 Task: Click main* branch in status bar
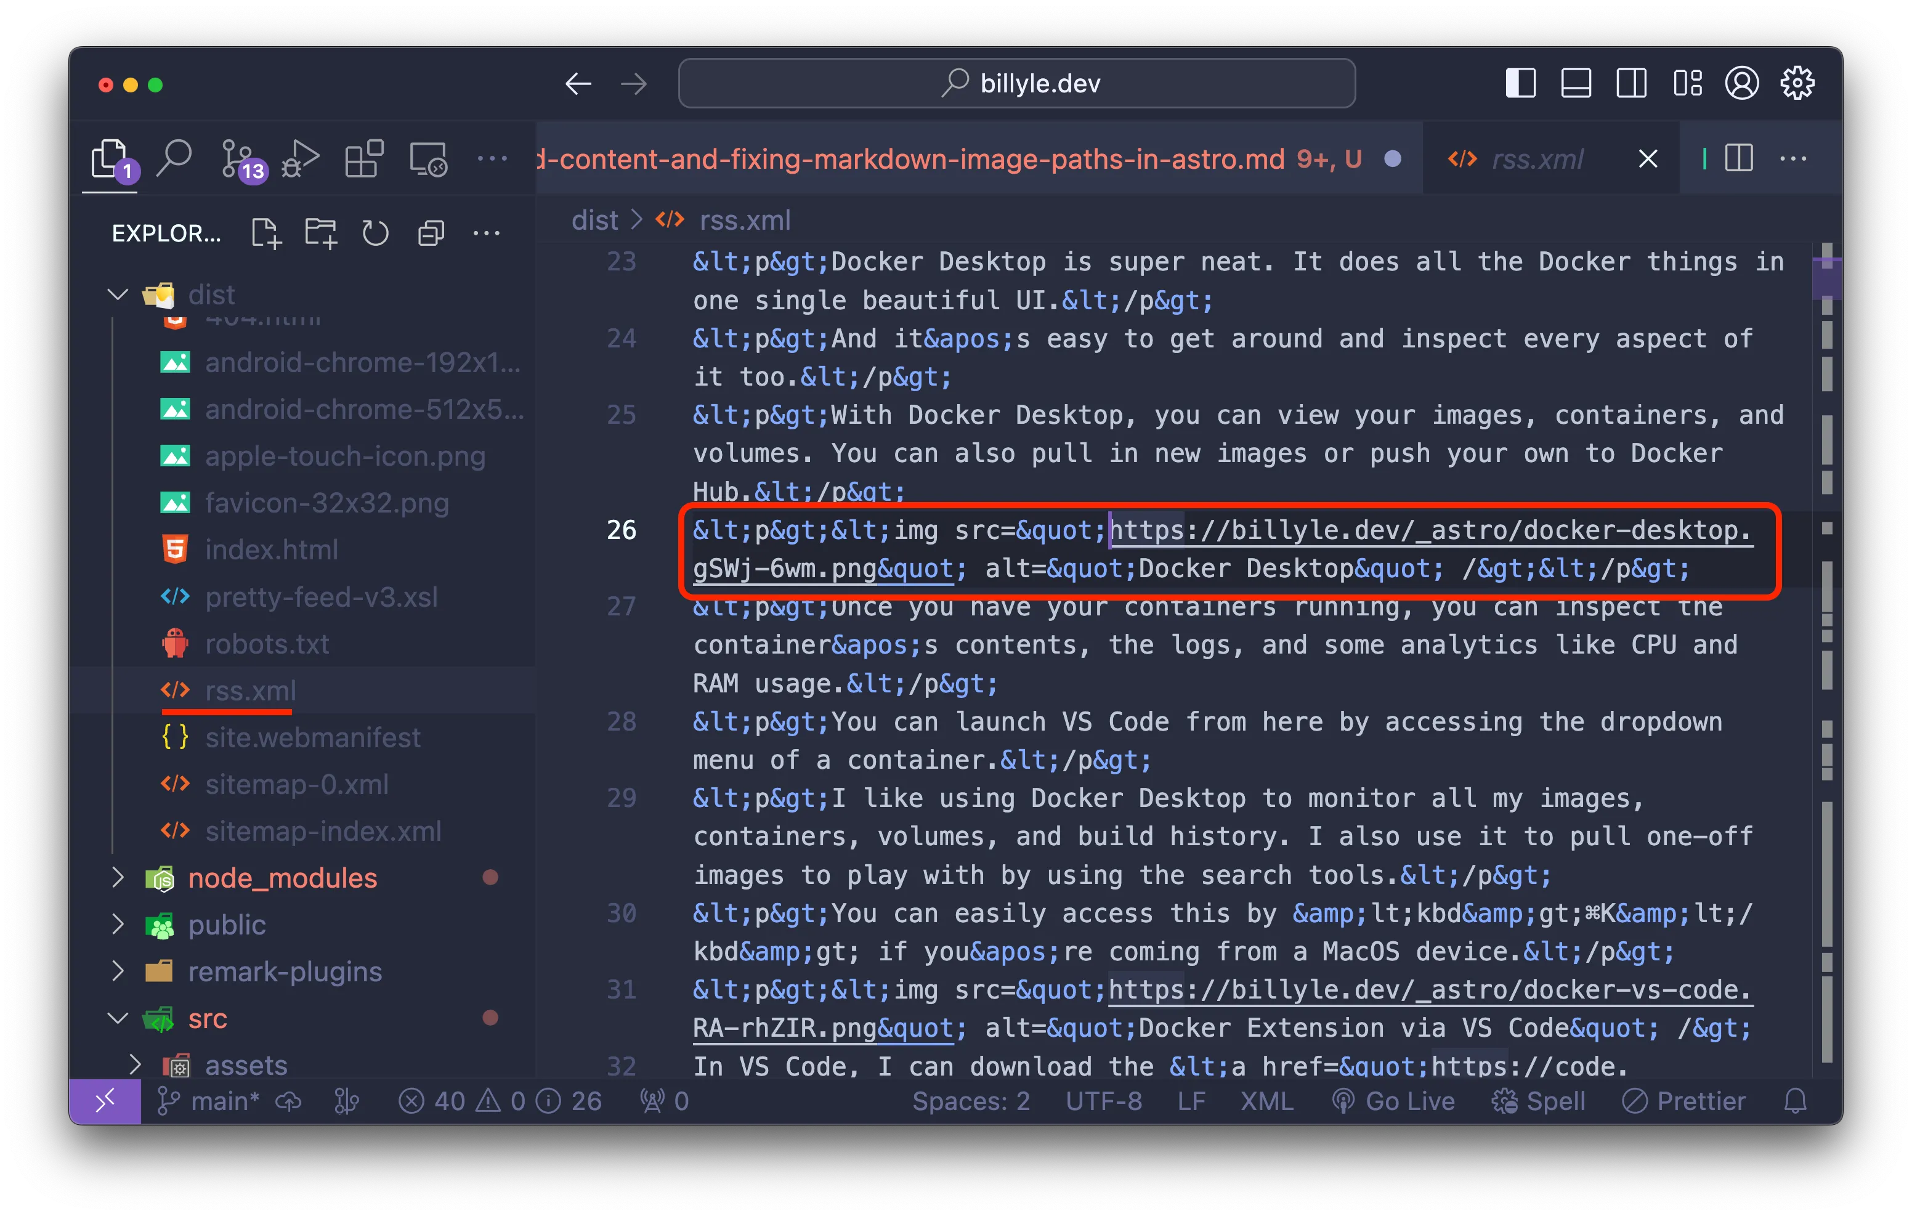tap(208, 1101)
